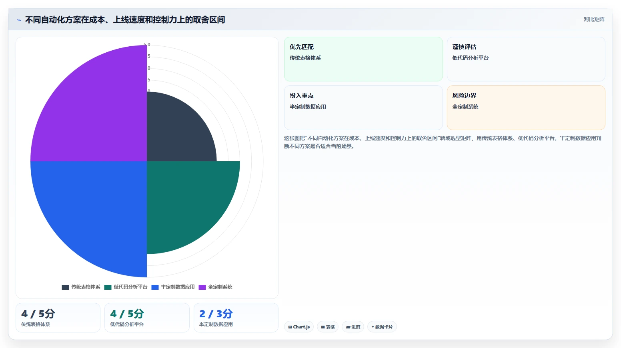Viewport: 621px width, 348px height.
Task: Select the 4 / 5分 低代码分析平台 score card
Action: point(147,318)
